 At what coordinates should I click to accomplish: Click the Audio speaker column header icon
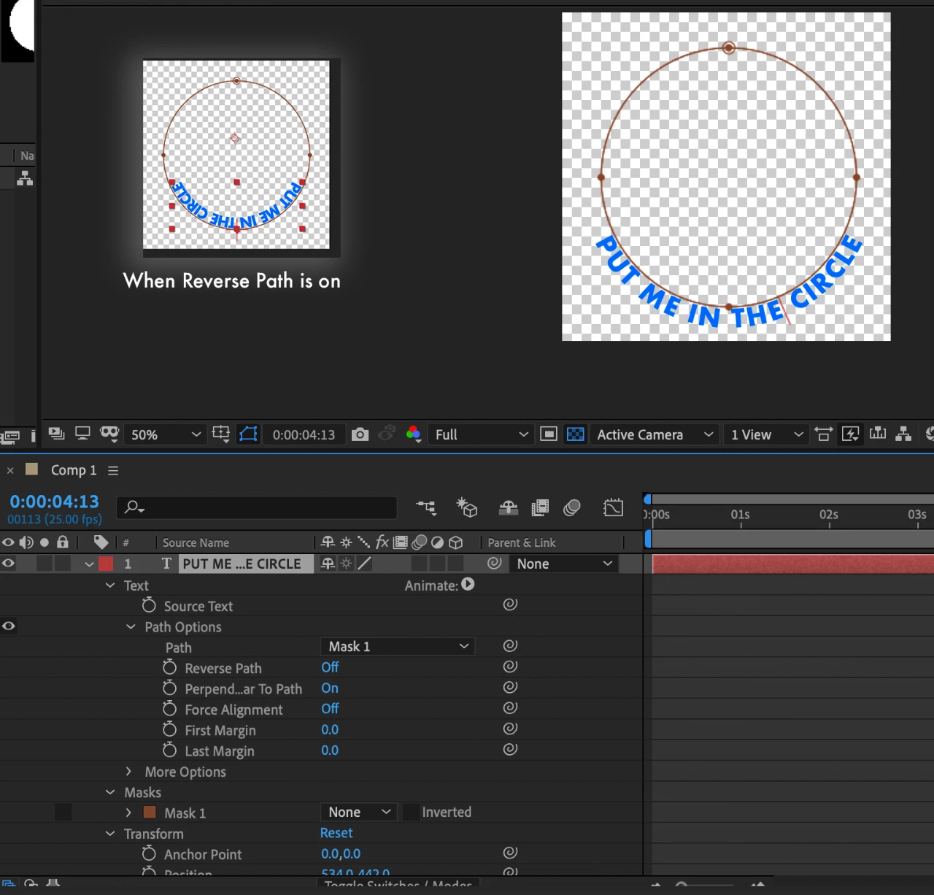tap(26, 542)
